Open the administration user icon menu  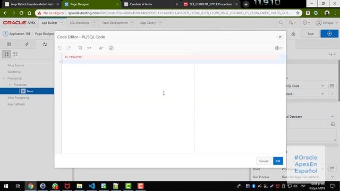pyautogui.click(x=292, y=22)
